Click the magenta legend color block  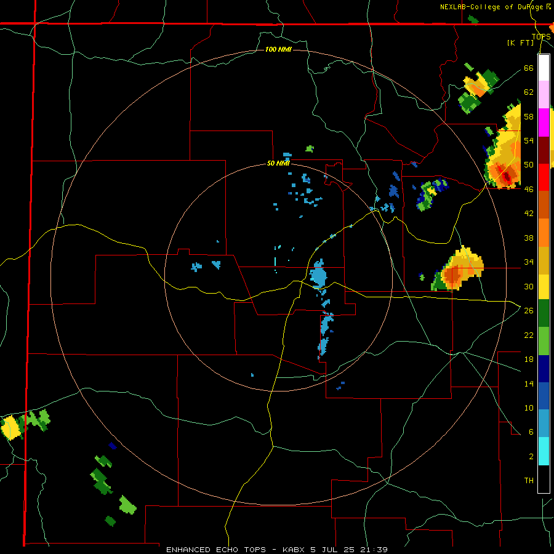(x=544, y=122)
